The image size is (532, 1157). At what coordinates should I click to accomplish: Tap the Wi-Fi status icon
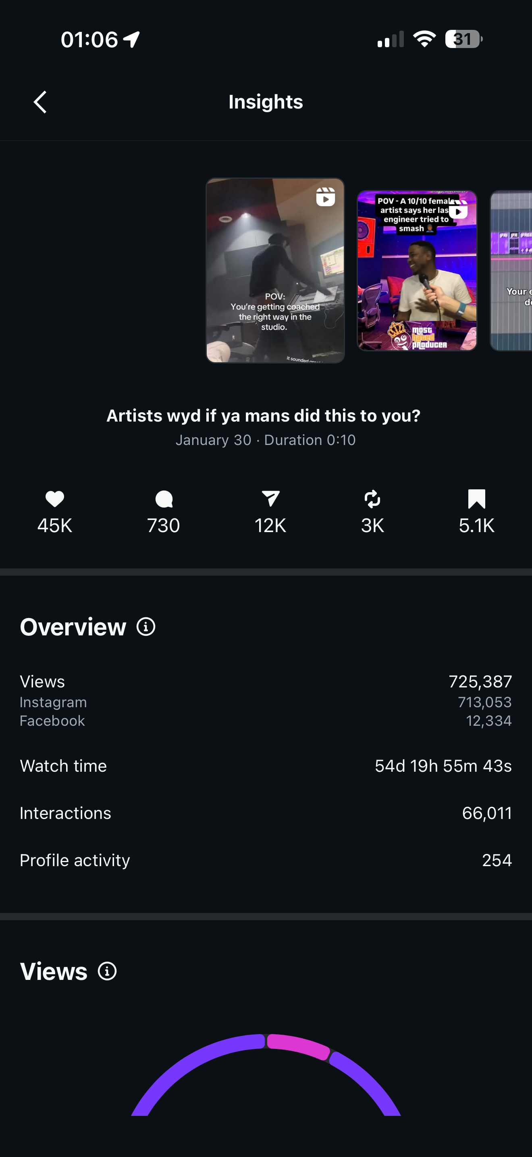(424, 40)
